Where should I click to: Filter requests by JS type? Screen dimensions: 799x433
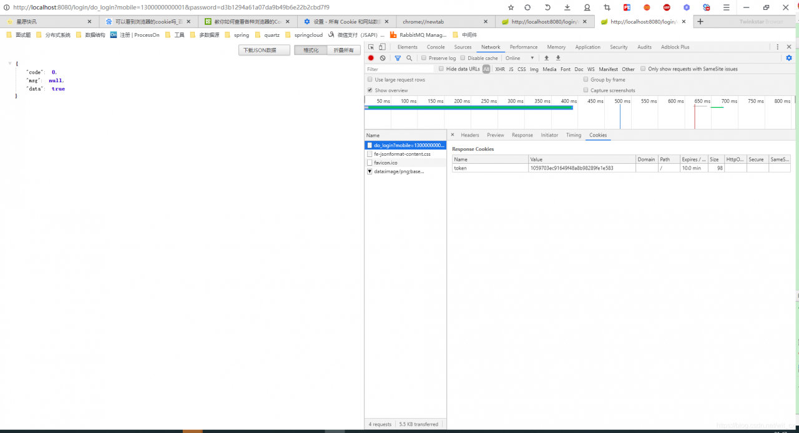pos(511,69)
